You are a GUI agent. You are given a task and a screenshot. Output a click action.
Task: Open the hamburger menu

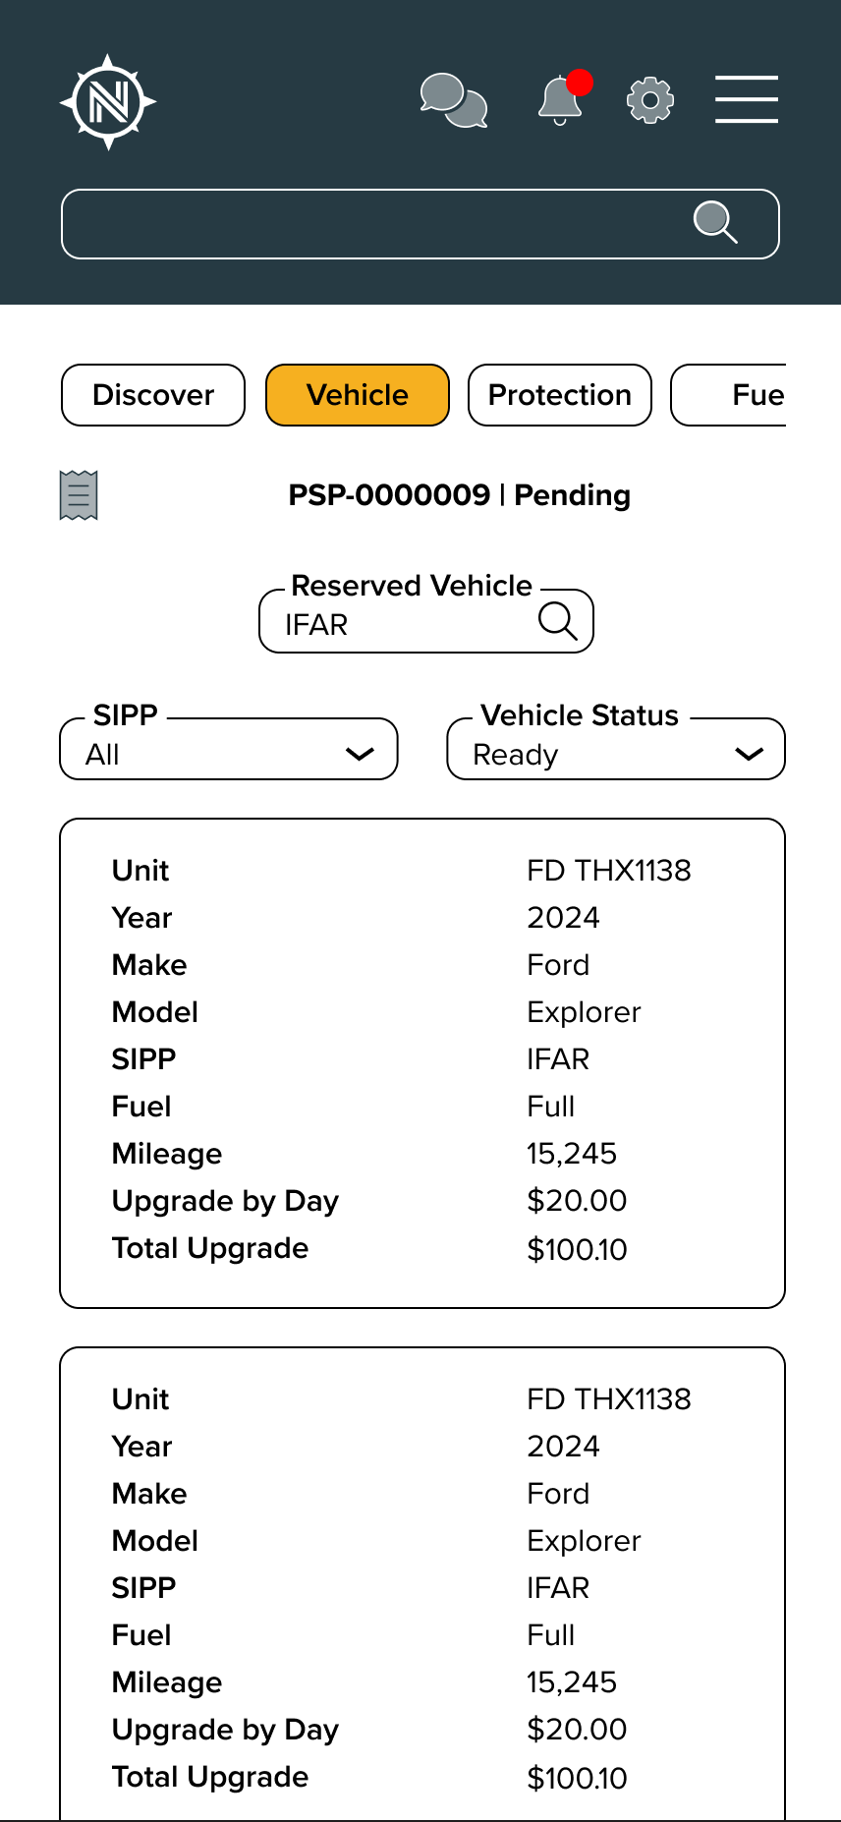pyautogui.click(x=747, y=100)
